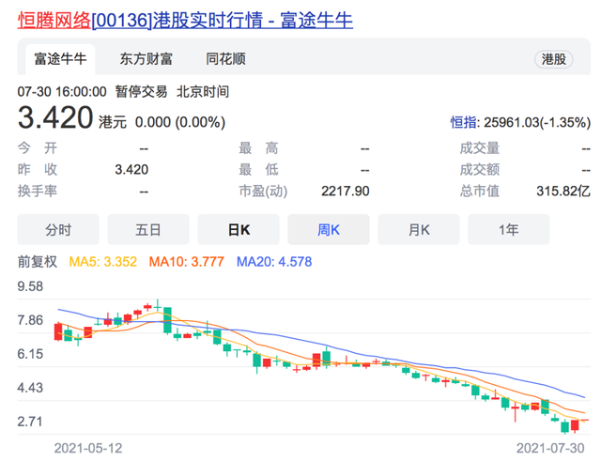Click the current price 3.420
601x461 pixels.
pos(55,117)
